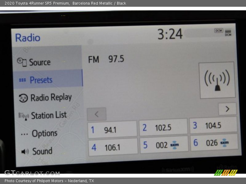Tune to preset 4 station 106.1
The width and height of the screenshot is (246, 184).
click(113, 147)
